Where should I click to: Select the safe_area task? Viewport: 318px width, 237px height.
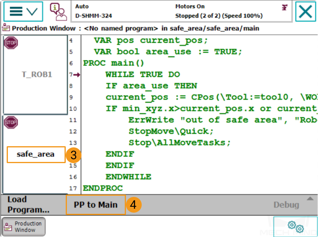pos(36,154)
